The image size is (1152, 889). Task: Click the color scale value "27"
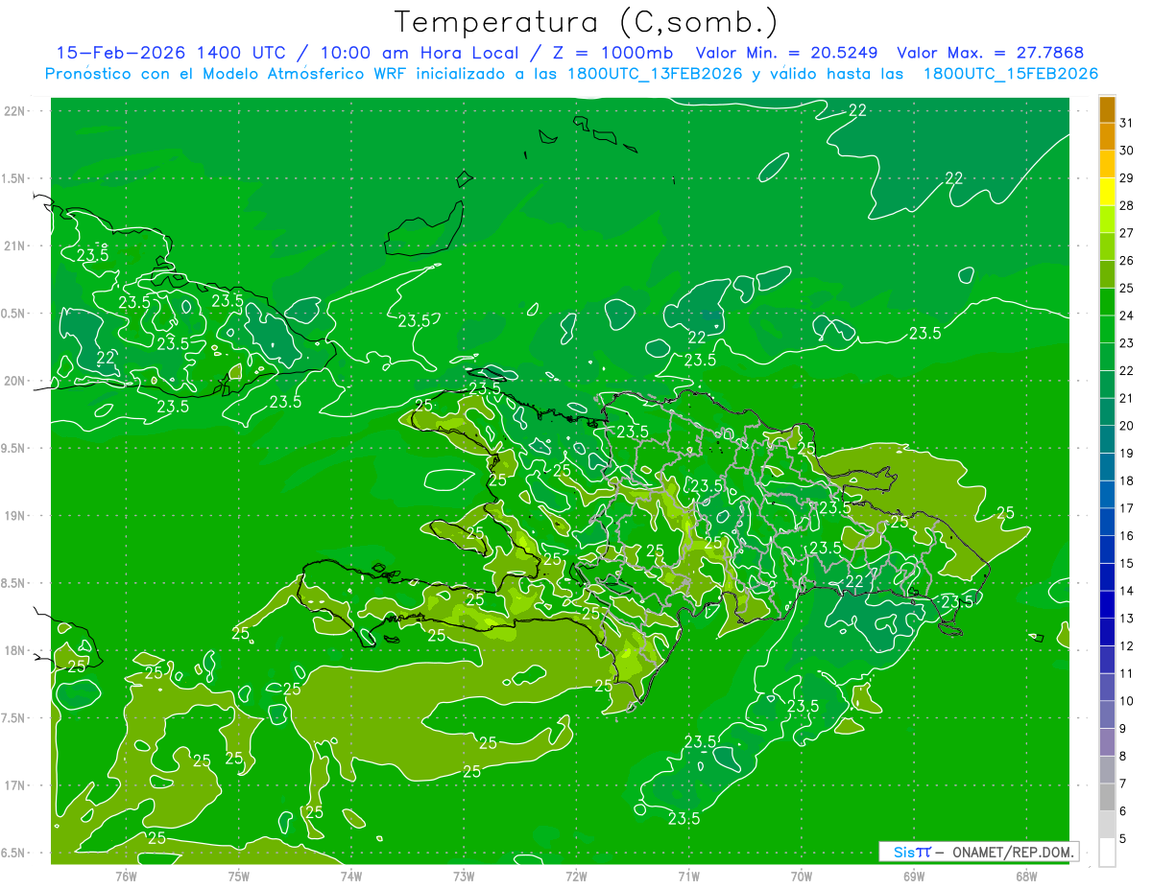tap(1127, 233)
